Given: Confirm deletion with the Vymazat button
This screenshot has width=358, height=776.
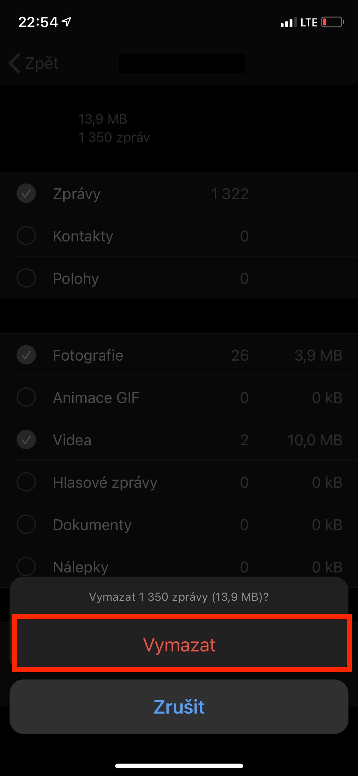Looking at the screenshot, I should tap(179, 645).
